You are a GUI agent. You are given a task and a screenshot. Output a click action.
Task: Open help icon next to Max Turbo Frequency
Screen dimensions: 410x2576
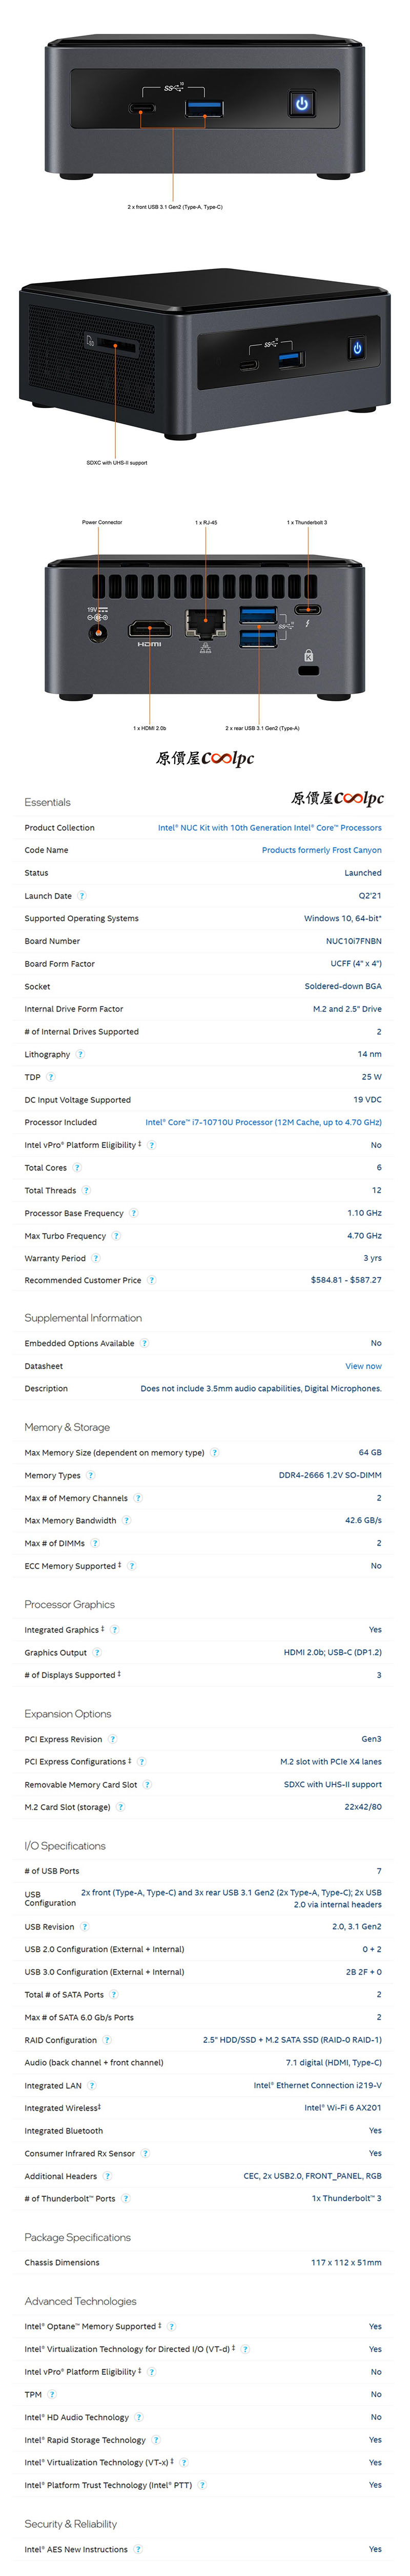coord(116,1236)
